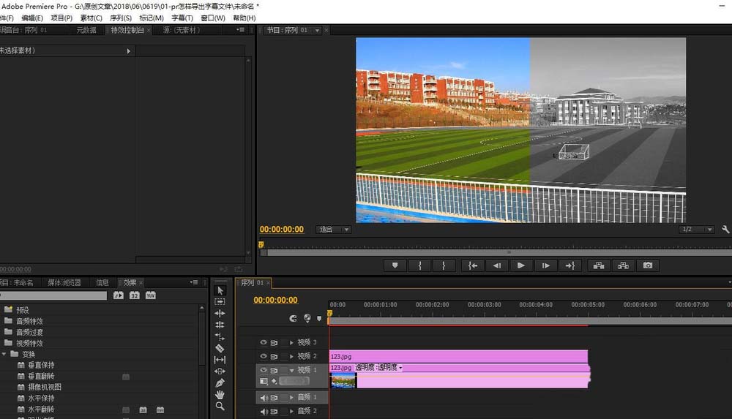Click the Lift button
This screenshot has height=419, width=732.
(x=599, y=265)
